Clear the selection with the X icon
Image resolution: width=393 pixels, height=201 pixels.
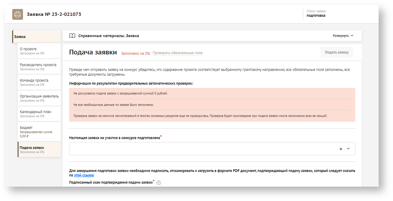coord(341,149)
